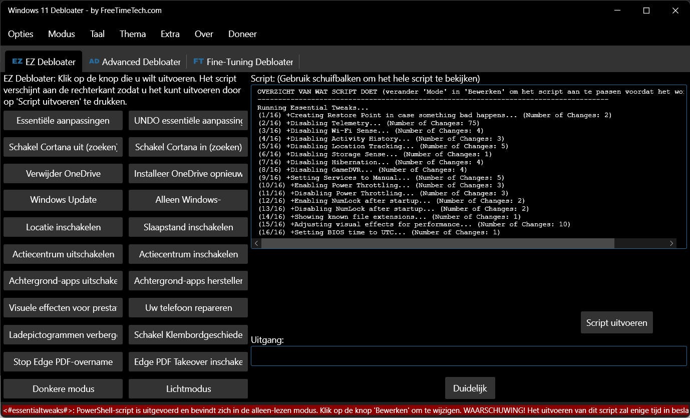Open the Doneer menu
Image resolution: width=690 pixels, height=418 pixels.
click(x=242, y=34)
